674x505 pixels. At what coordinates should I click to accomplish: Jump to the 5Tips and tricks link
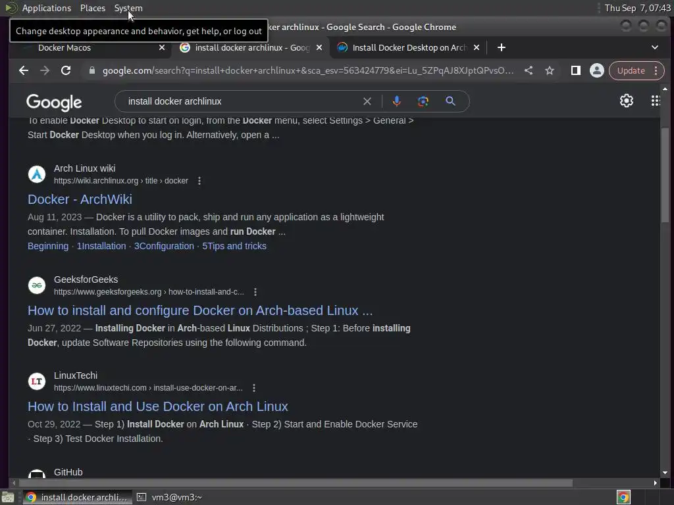[234, 246]
